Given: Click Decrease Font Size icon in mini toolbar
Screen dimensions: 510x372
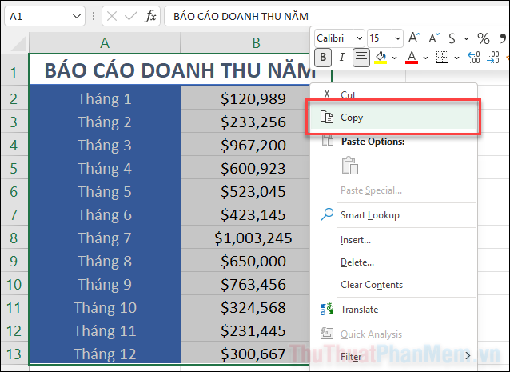Looking at the screenshot, I should (x=434, y=38).
